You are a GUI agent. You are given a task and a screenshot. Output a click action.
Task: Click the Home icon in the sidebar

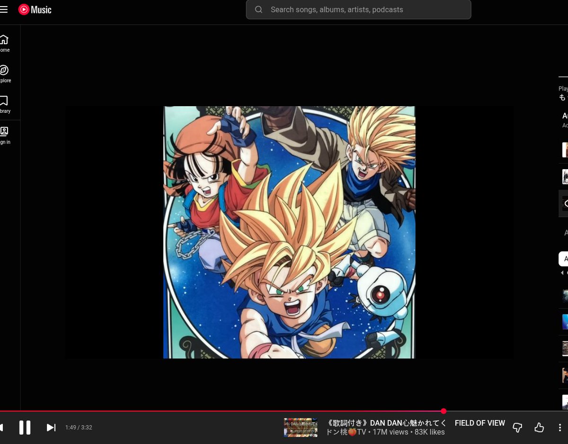[4, 39]
